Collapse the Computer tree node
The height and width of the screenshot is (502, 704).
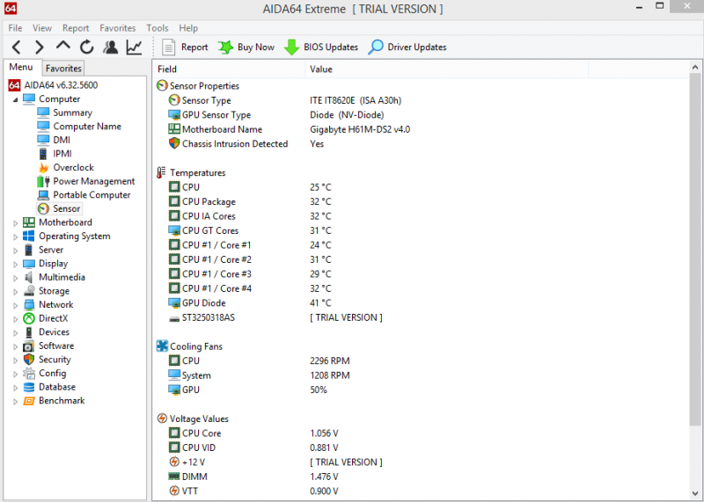click(x=15, y=99)
